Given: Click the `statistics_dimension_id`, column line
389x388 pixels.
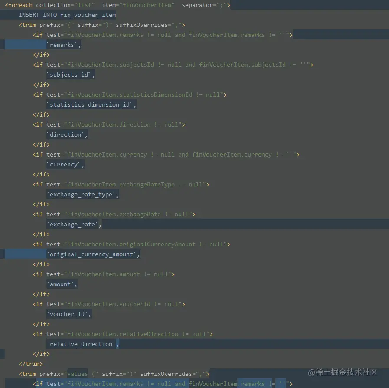Looking at the screenshot, I should (92, 104).
